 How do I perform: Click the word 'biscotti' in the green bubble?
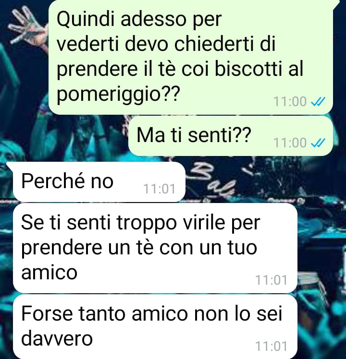248,69
